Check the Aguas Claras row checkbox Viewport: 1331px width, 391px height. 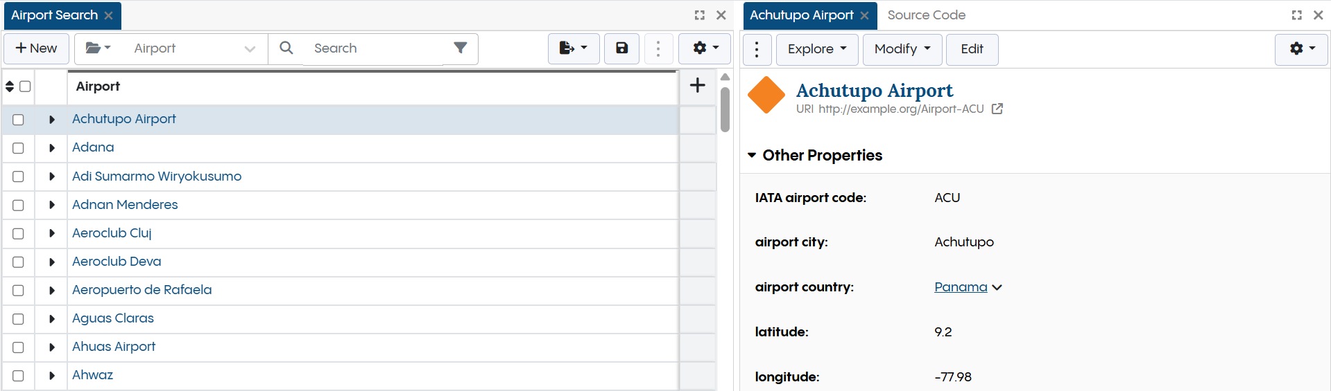(18, 319)
